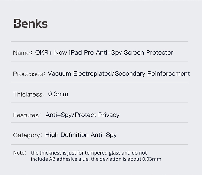Click the word Definition in Category row
Viewport: 202px width, 175px height.
[74, 135]
